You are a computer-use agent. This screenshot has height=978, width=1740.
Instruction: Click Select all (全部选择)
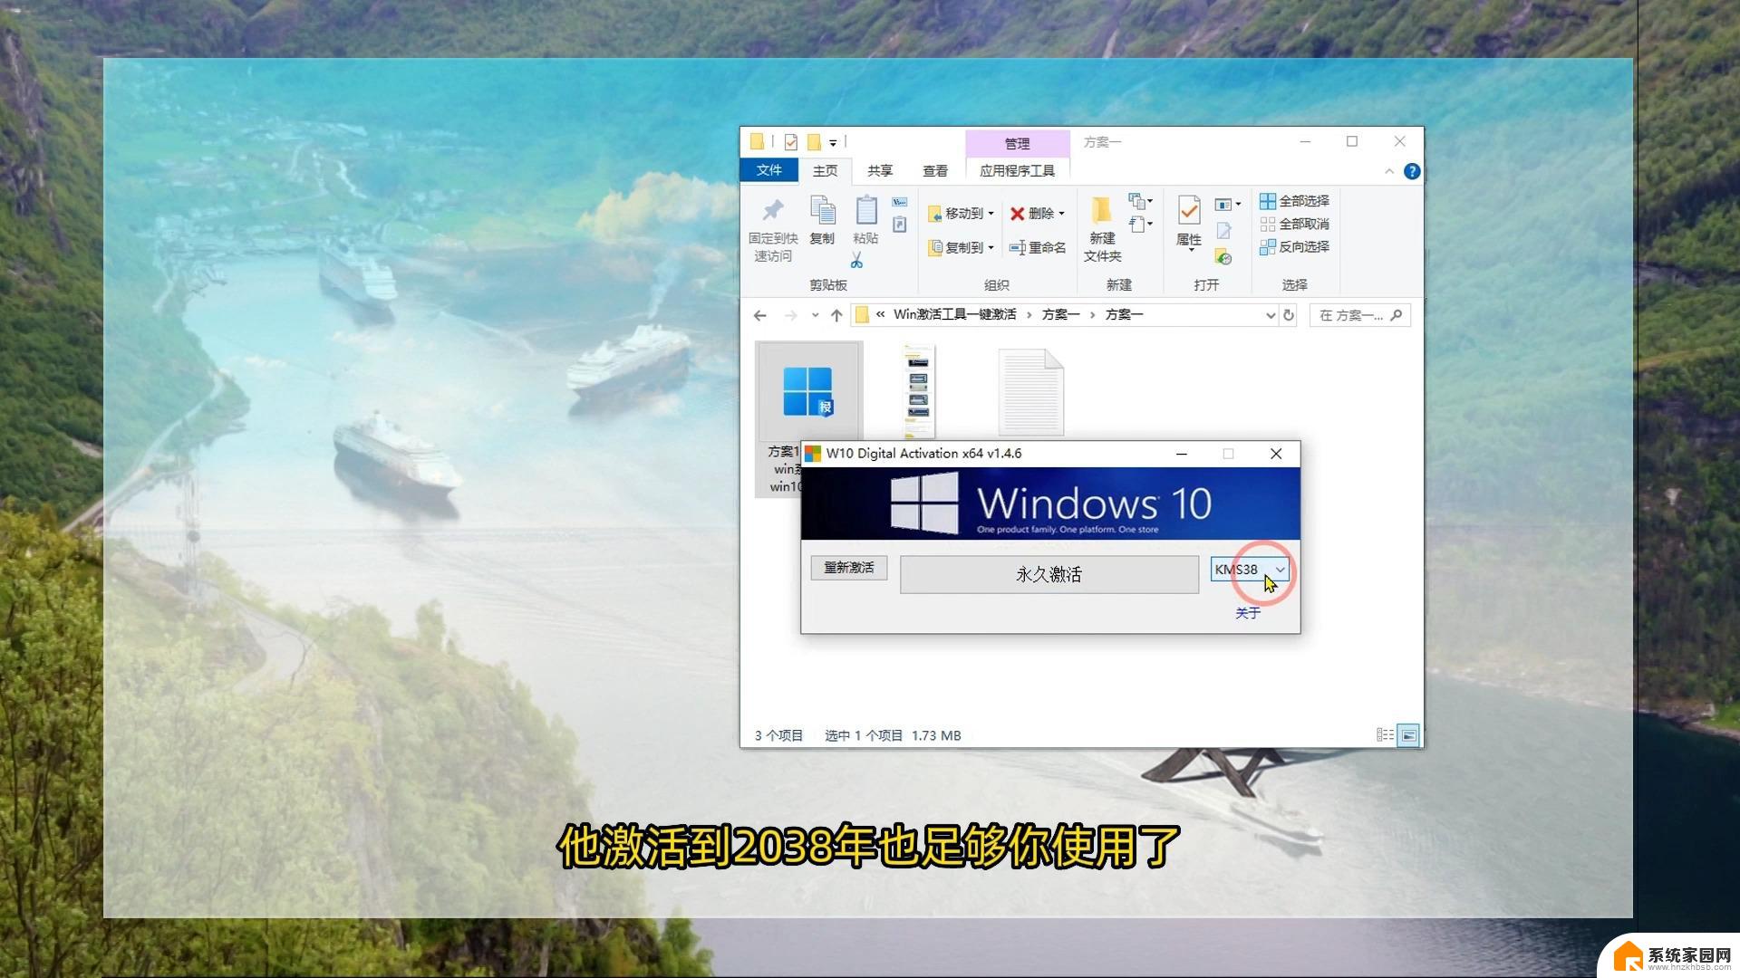click(1294, 201)
